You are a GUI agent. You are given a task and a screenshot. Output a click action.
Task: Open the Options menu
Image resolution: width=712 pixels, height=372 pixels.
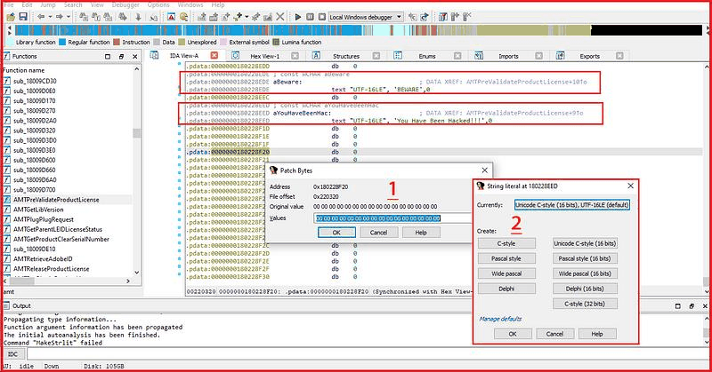click(x=158, y=4)
